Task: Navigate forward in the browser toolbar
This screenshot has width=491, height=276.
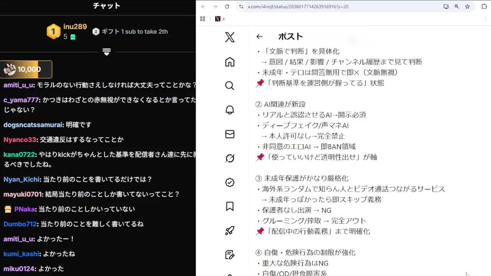Action: tap(215, 7)
